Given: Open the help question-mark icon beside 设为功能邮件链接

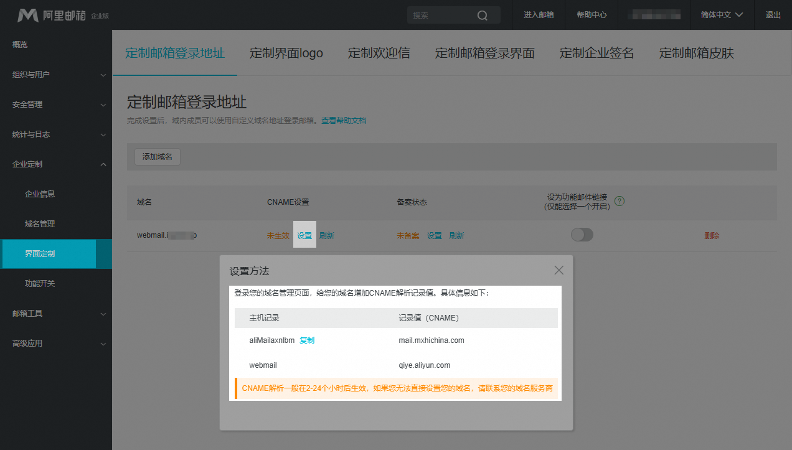Looking at the screenshot, I should [x=619, y=201].
